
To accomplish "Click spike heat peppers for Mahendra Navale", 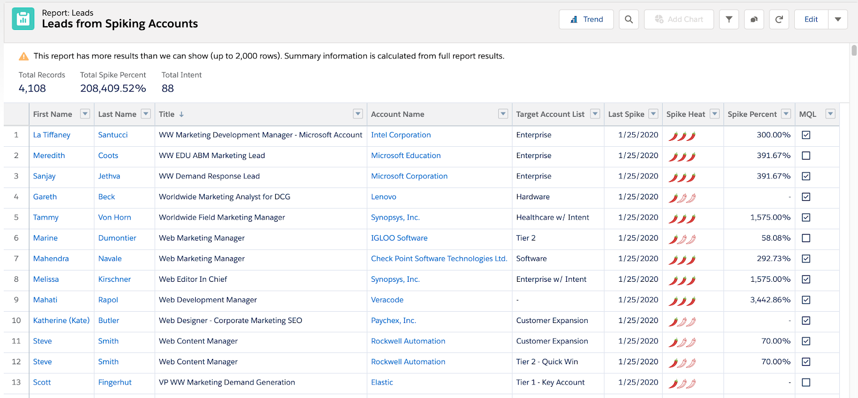I will pos(682,260).
